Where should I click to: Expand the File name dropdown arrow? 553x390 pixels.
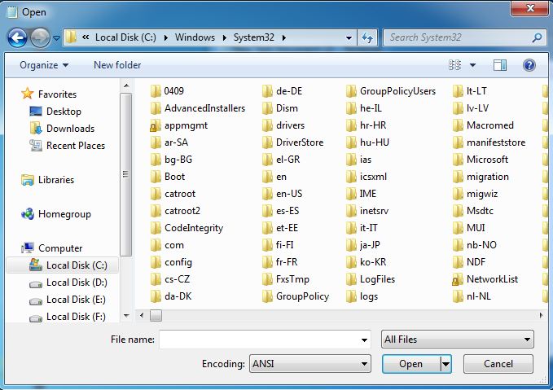tap(364, 340)
